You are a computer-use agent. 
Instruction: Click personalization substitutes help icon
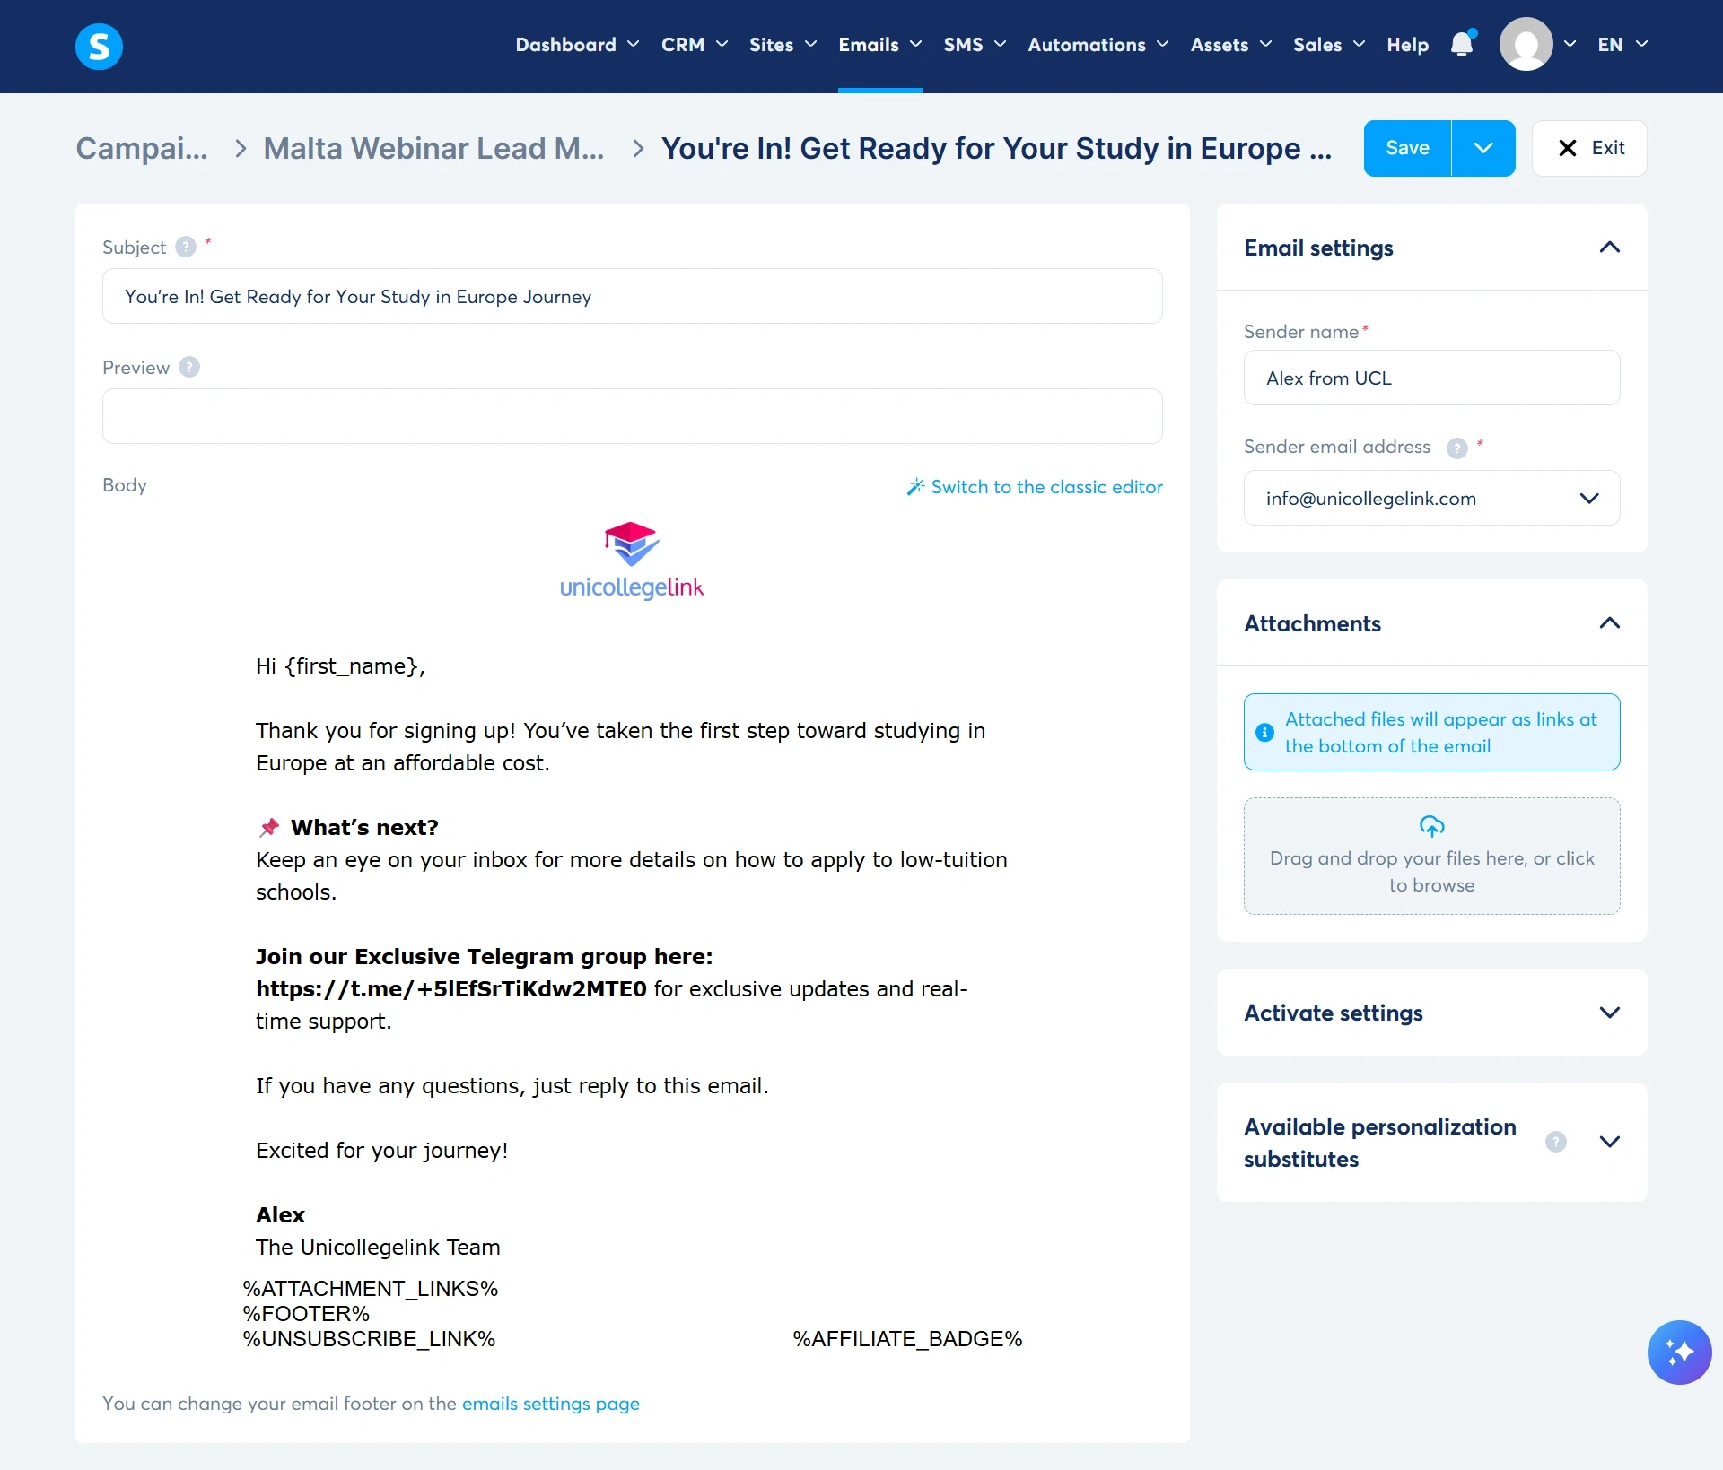[1556, 1142]
